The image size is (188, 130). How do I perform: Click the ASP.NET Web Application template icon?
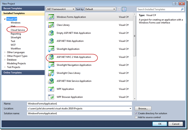click(x=51, y=41)
